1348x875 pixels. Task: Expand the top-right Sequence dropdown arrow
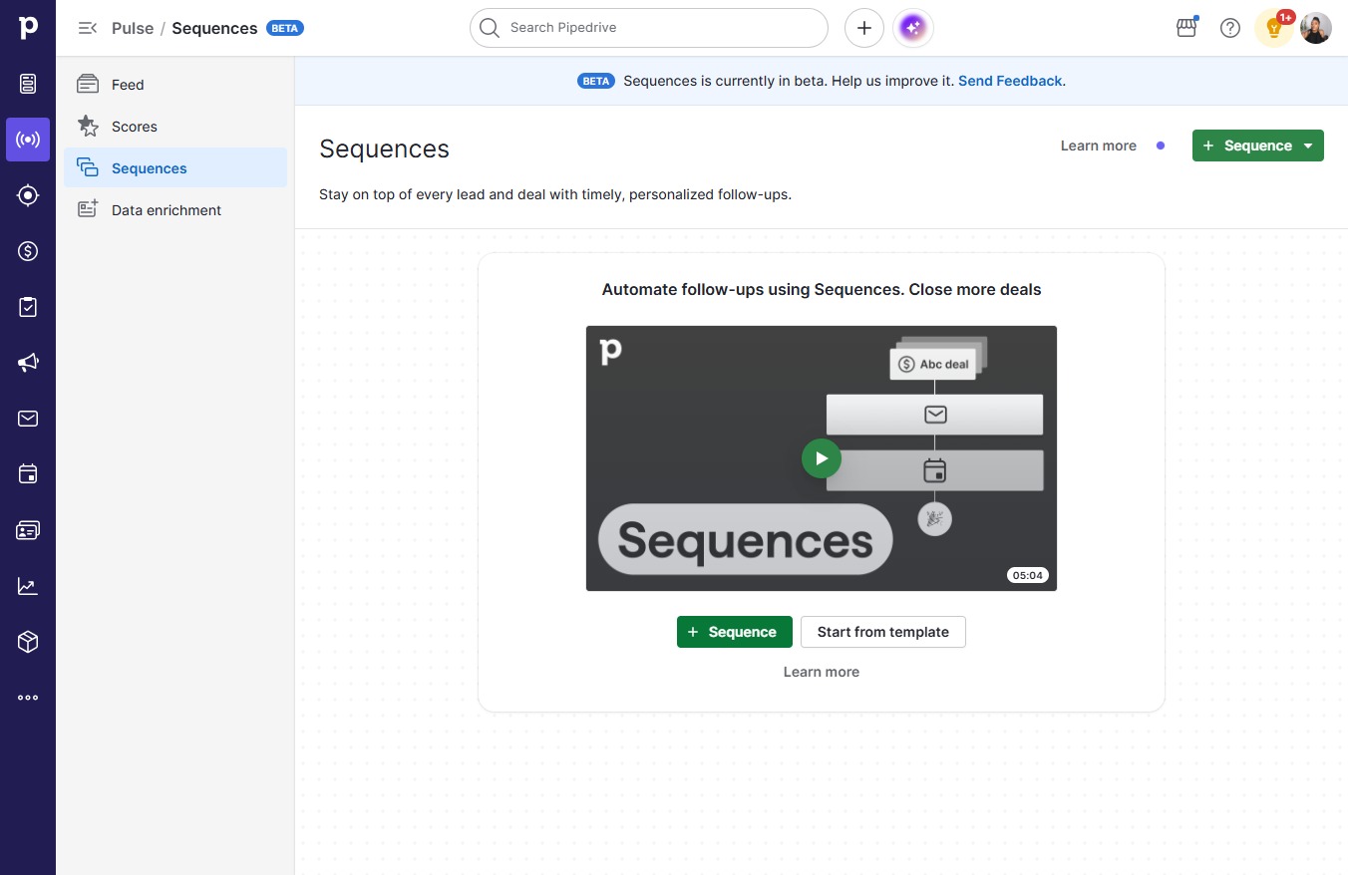[x=1308, y=146]
